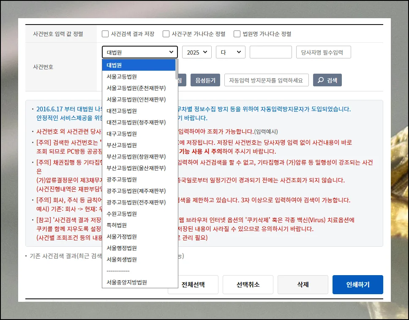Viewport: 409px width, 320px height.
Task: Open the 2025 year dropdown
Action: point(196,52)
